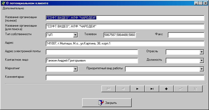Post edit with checkmark navigator button
The image size is (209, 110).
point(181,89)
